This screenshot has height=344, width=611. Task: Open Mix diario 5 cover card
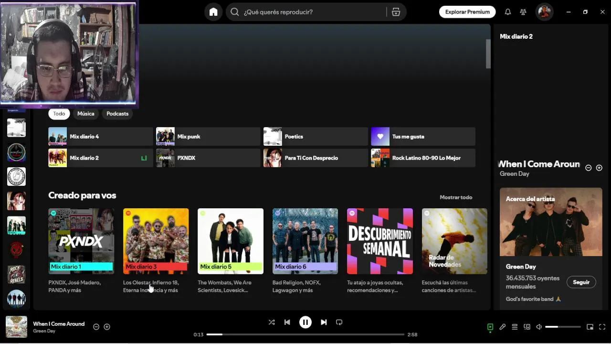pos(231,241)
